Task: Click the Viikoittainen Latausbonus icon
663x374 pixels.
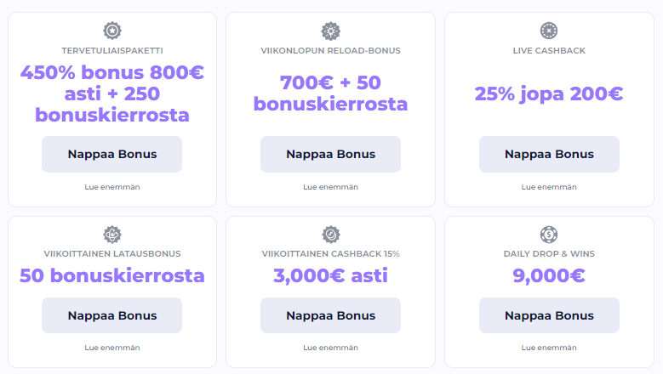Action: [112, 235]
